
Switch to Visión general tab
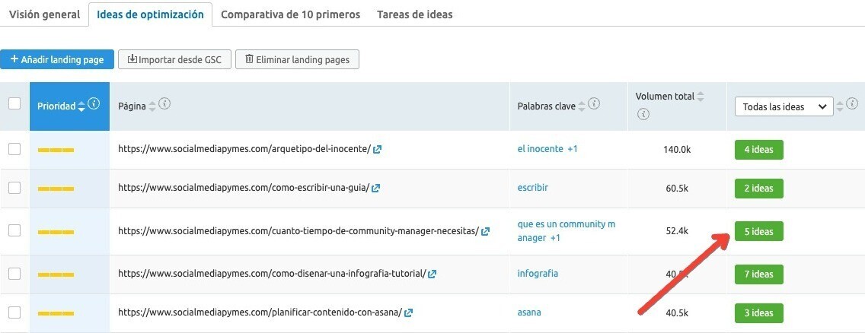[44, 14]
